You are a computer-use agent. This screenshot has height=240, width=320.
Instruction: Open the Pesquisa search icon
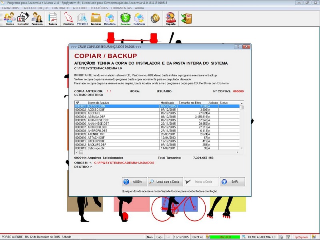click(x=82, y=18)
